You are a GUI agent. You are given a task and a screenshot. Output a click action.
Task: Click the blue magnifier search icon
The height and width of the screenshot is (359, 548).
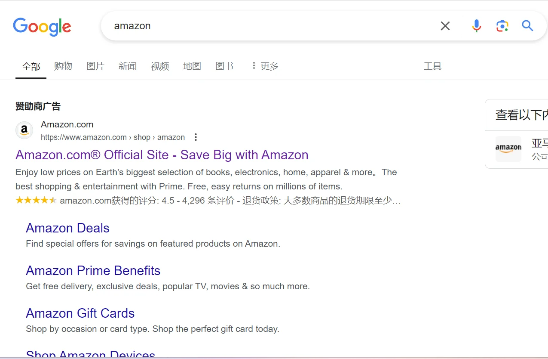[x=527, y=26]
